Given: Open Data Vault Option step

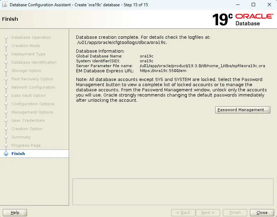Looking at the screenshot, I should click(28, 96).
